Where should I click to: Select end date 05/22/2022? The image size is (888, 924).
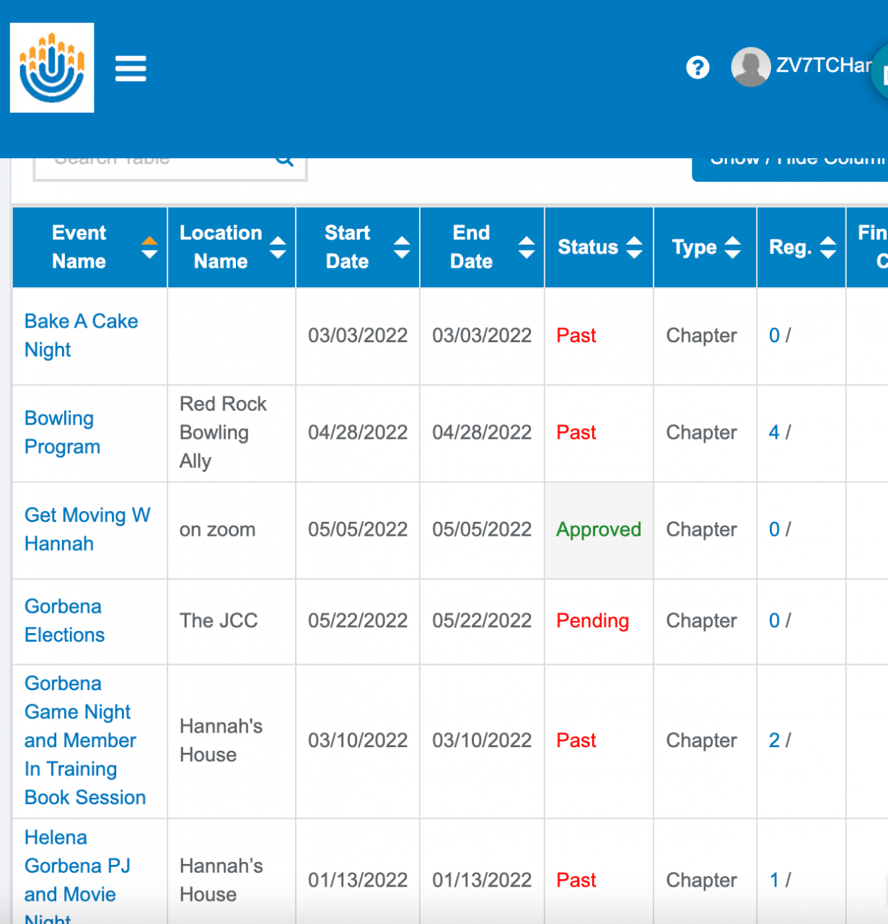tap(482, 621)
